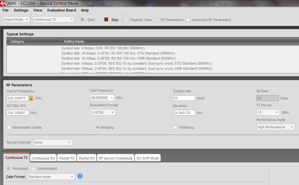This screenshot has height=185, width=299.
Task: Select the Modulated radio button
Action: (x=8, y=168)
